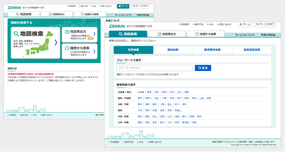The height and width of the screenshot is (152, 285).
Task: Open the 地図再出力 card in back window
Action: click(80, 35)
